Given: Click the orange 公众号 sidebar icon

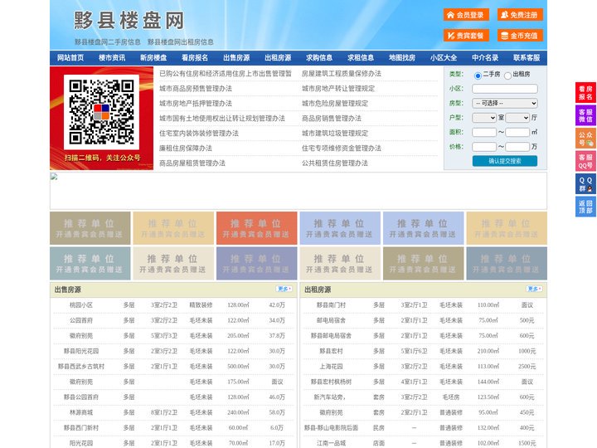Looking at the screenshot, I should click(x=585, y=139).
